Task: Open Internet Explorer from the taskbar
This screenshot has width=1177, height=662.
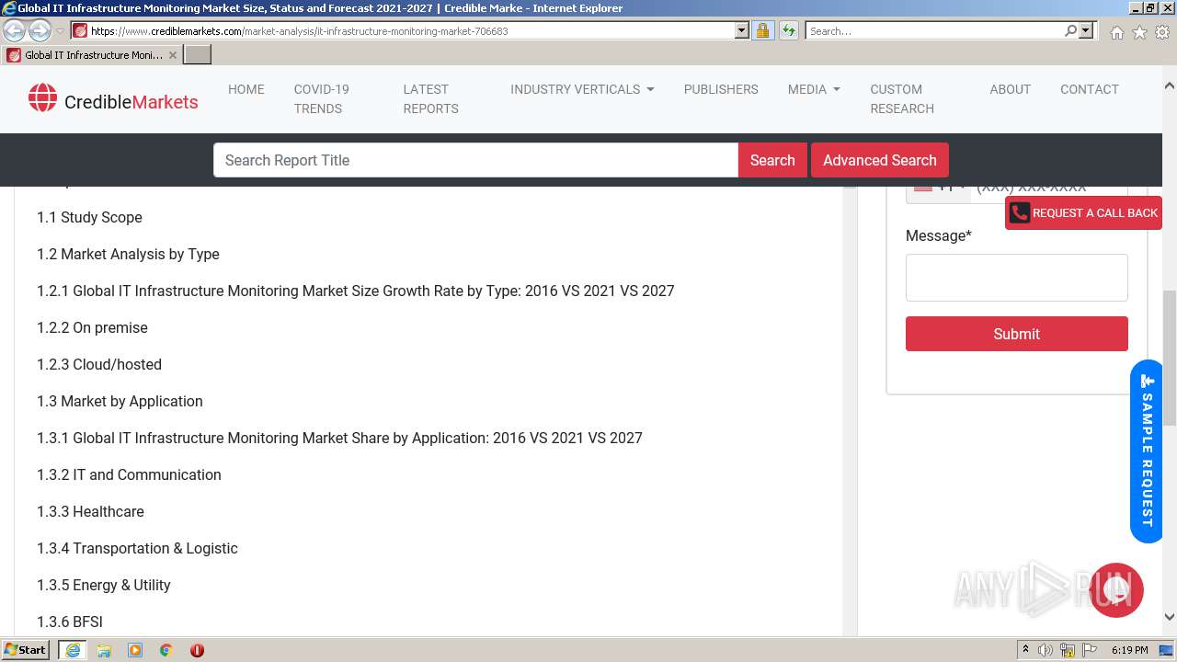Action: click(72, 650)
